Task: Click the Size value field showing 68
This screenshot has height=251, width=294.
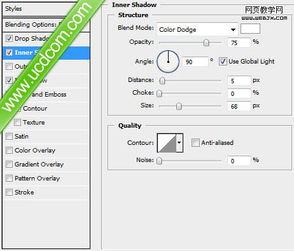Action: point(239,106)
